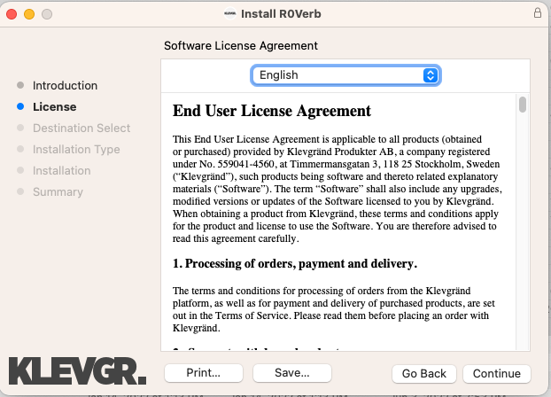Click the lock icon in title bar
The height and width of the screenshot is (397, 551).
point(538,13)
